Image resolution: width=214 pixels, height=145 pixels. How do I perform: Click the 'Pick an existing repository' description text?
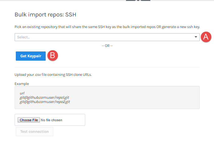point(107,27)
